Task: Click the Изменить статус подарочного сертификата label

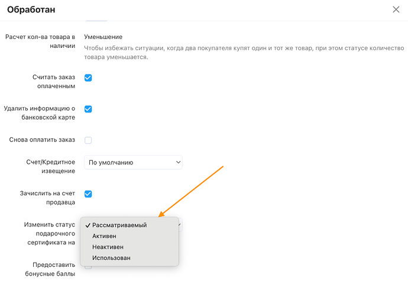Action: click(x=48, y=234)
